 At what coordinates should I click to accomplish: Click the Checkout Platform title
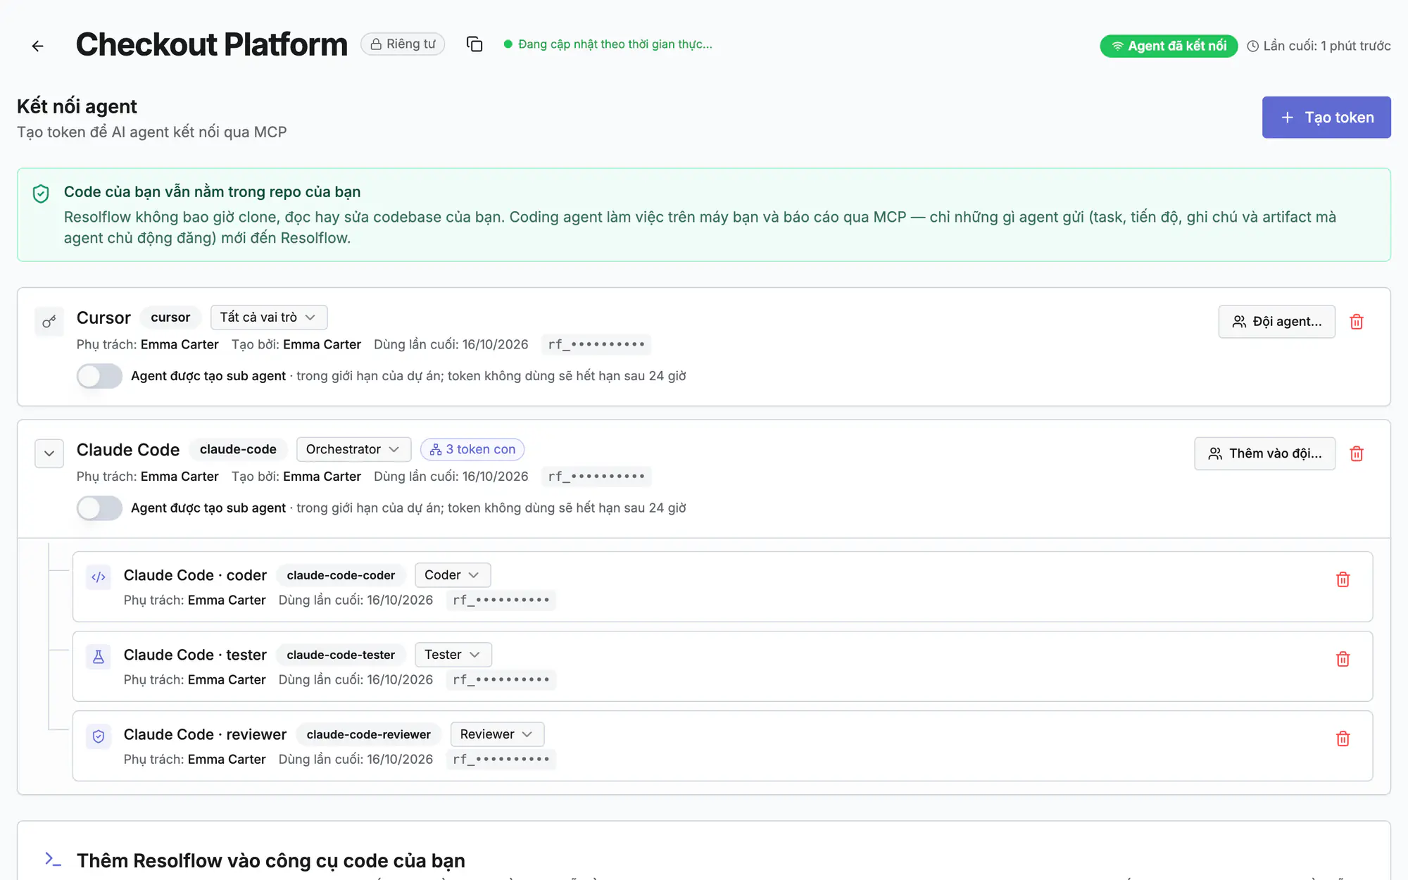211,44
